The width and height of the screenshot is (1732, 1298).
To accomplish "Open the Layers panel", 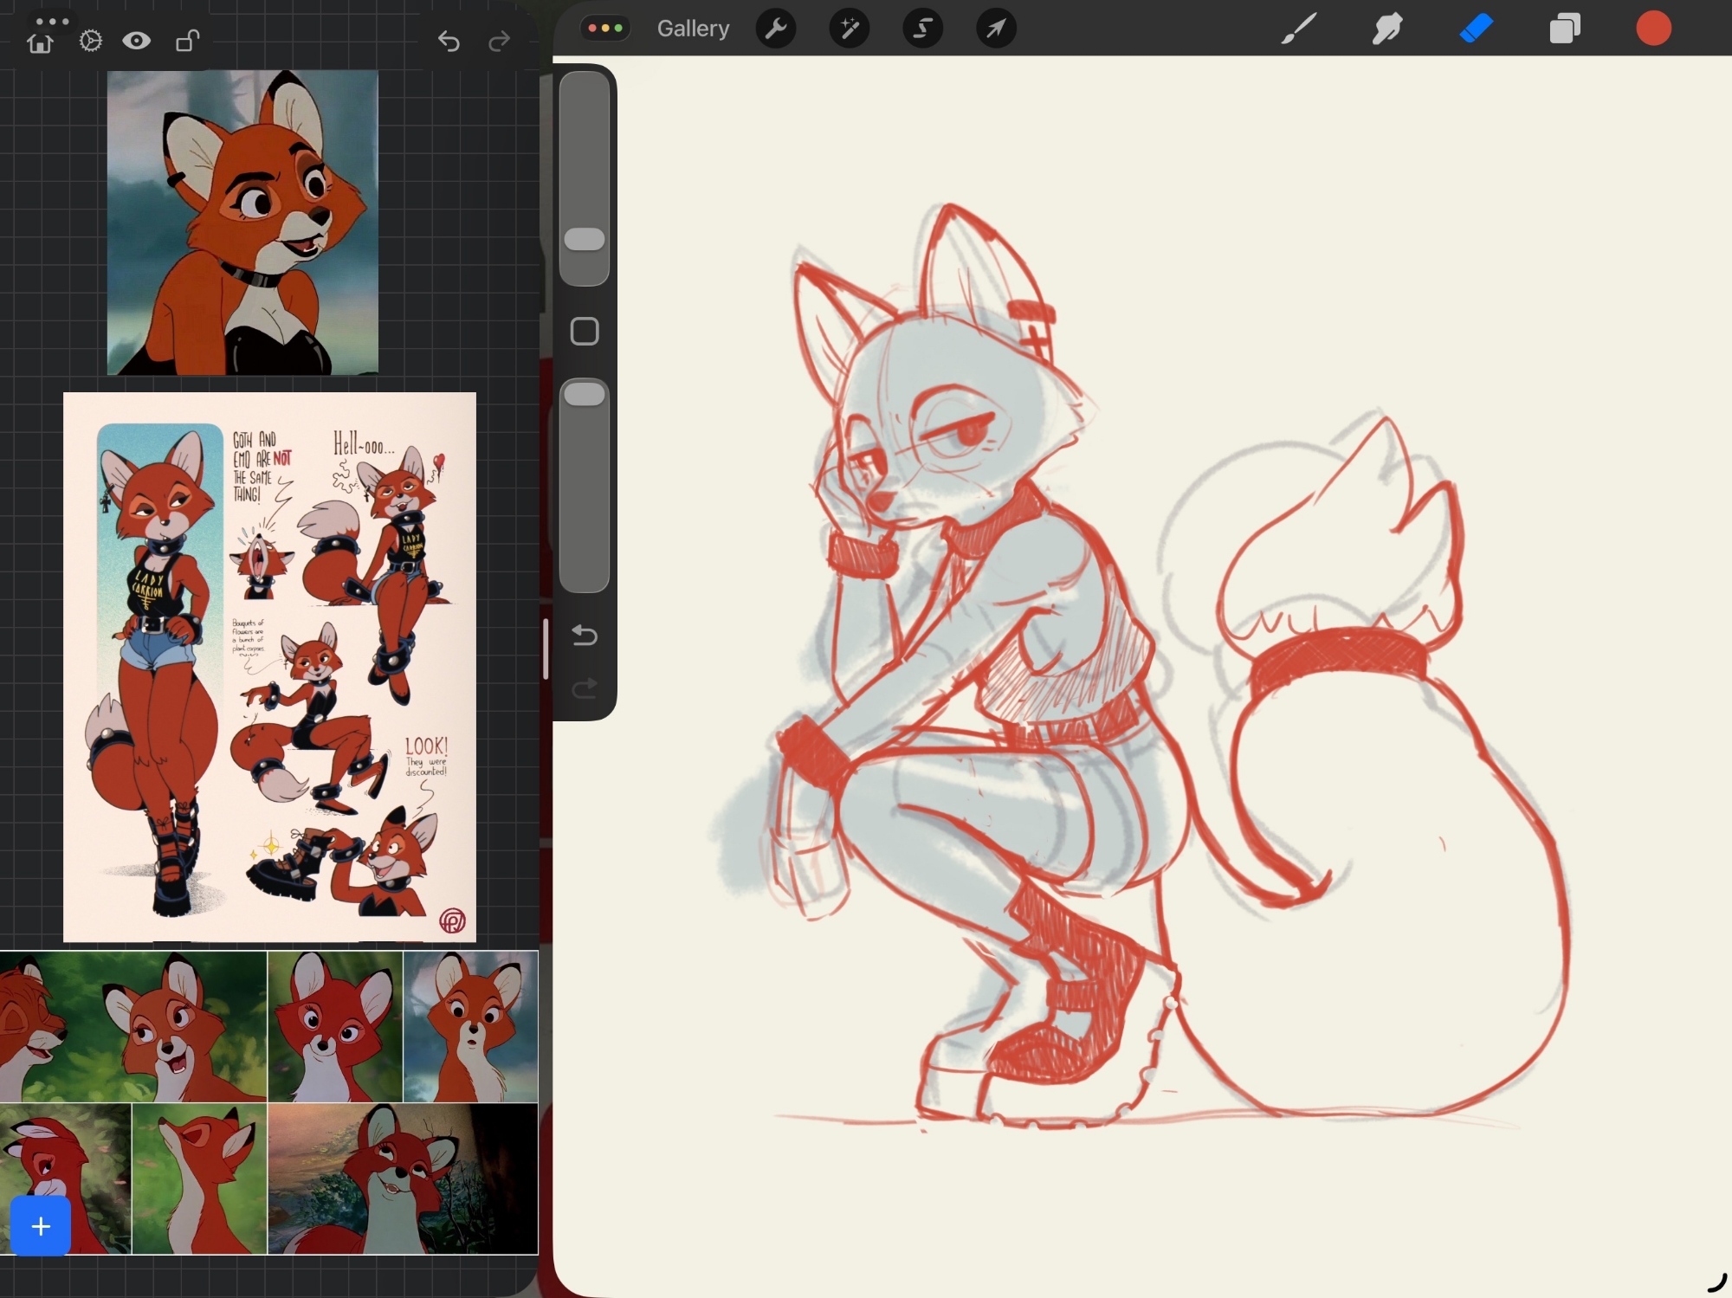I will (x=1565, y=29).
